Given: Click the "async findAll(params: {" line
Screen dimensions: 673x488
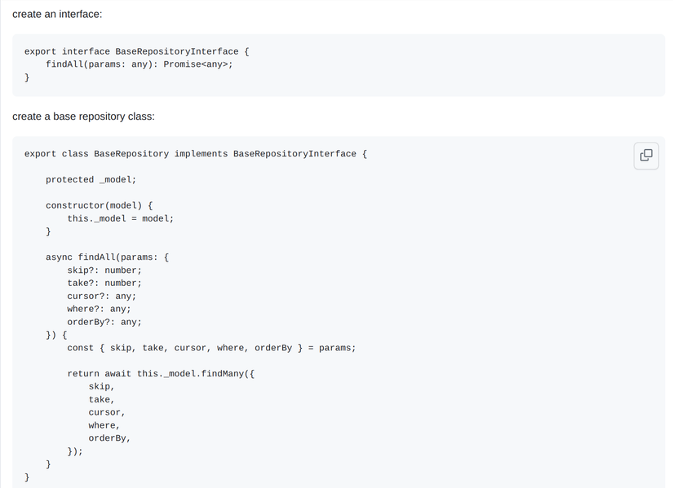Looking at the screenshot, I should pyautogui.click(x=107, y=257).
